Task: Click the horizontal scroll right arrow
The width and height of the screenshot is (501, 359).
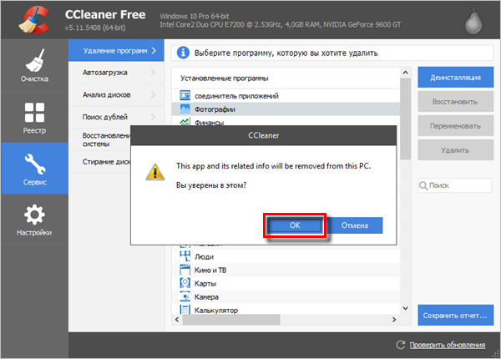Action: (394, 320)
